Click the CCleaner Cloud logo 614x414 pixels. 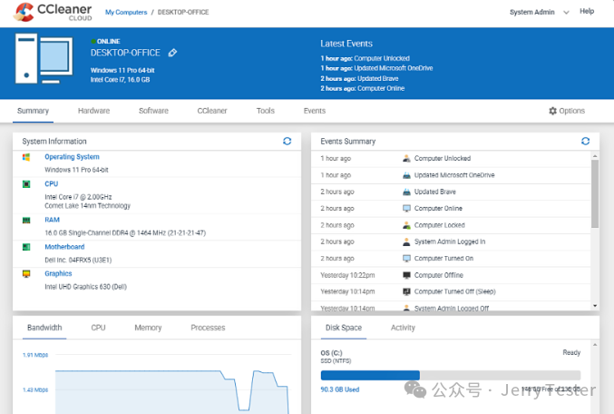tap(53, 12)
